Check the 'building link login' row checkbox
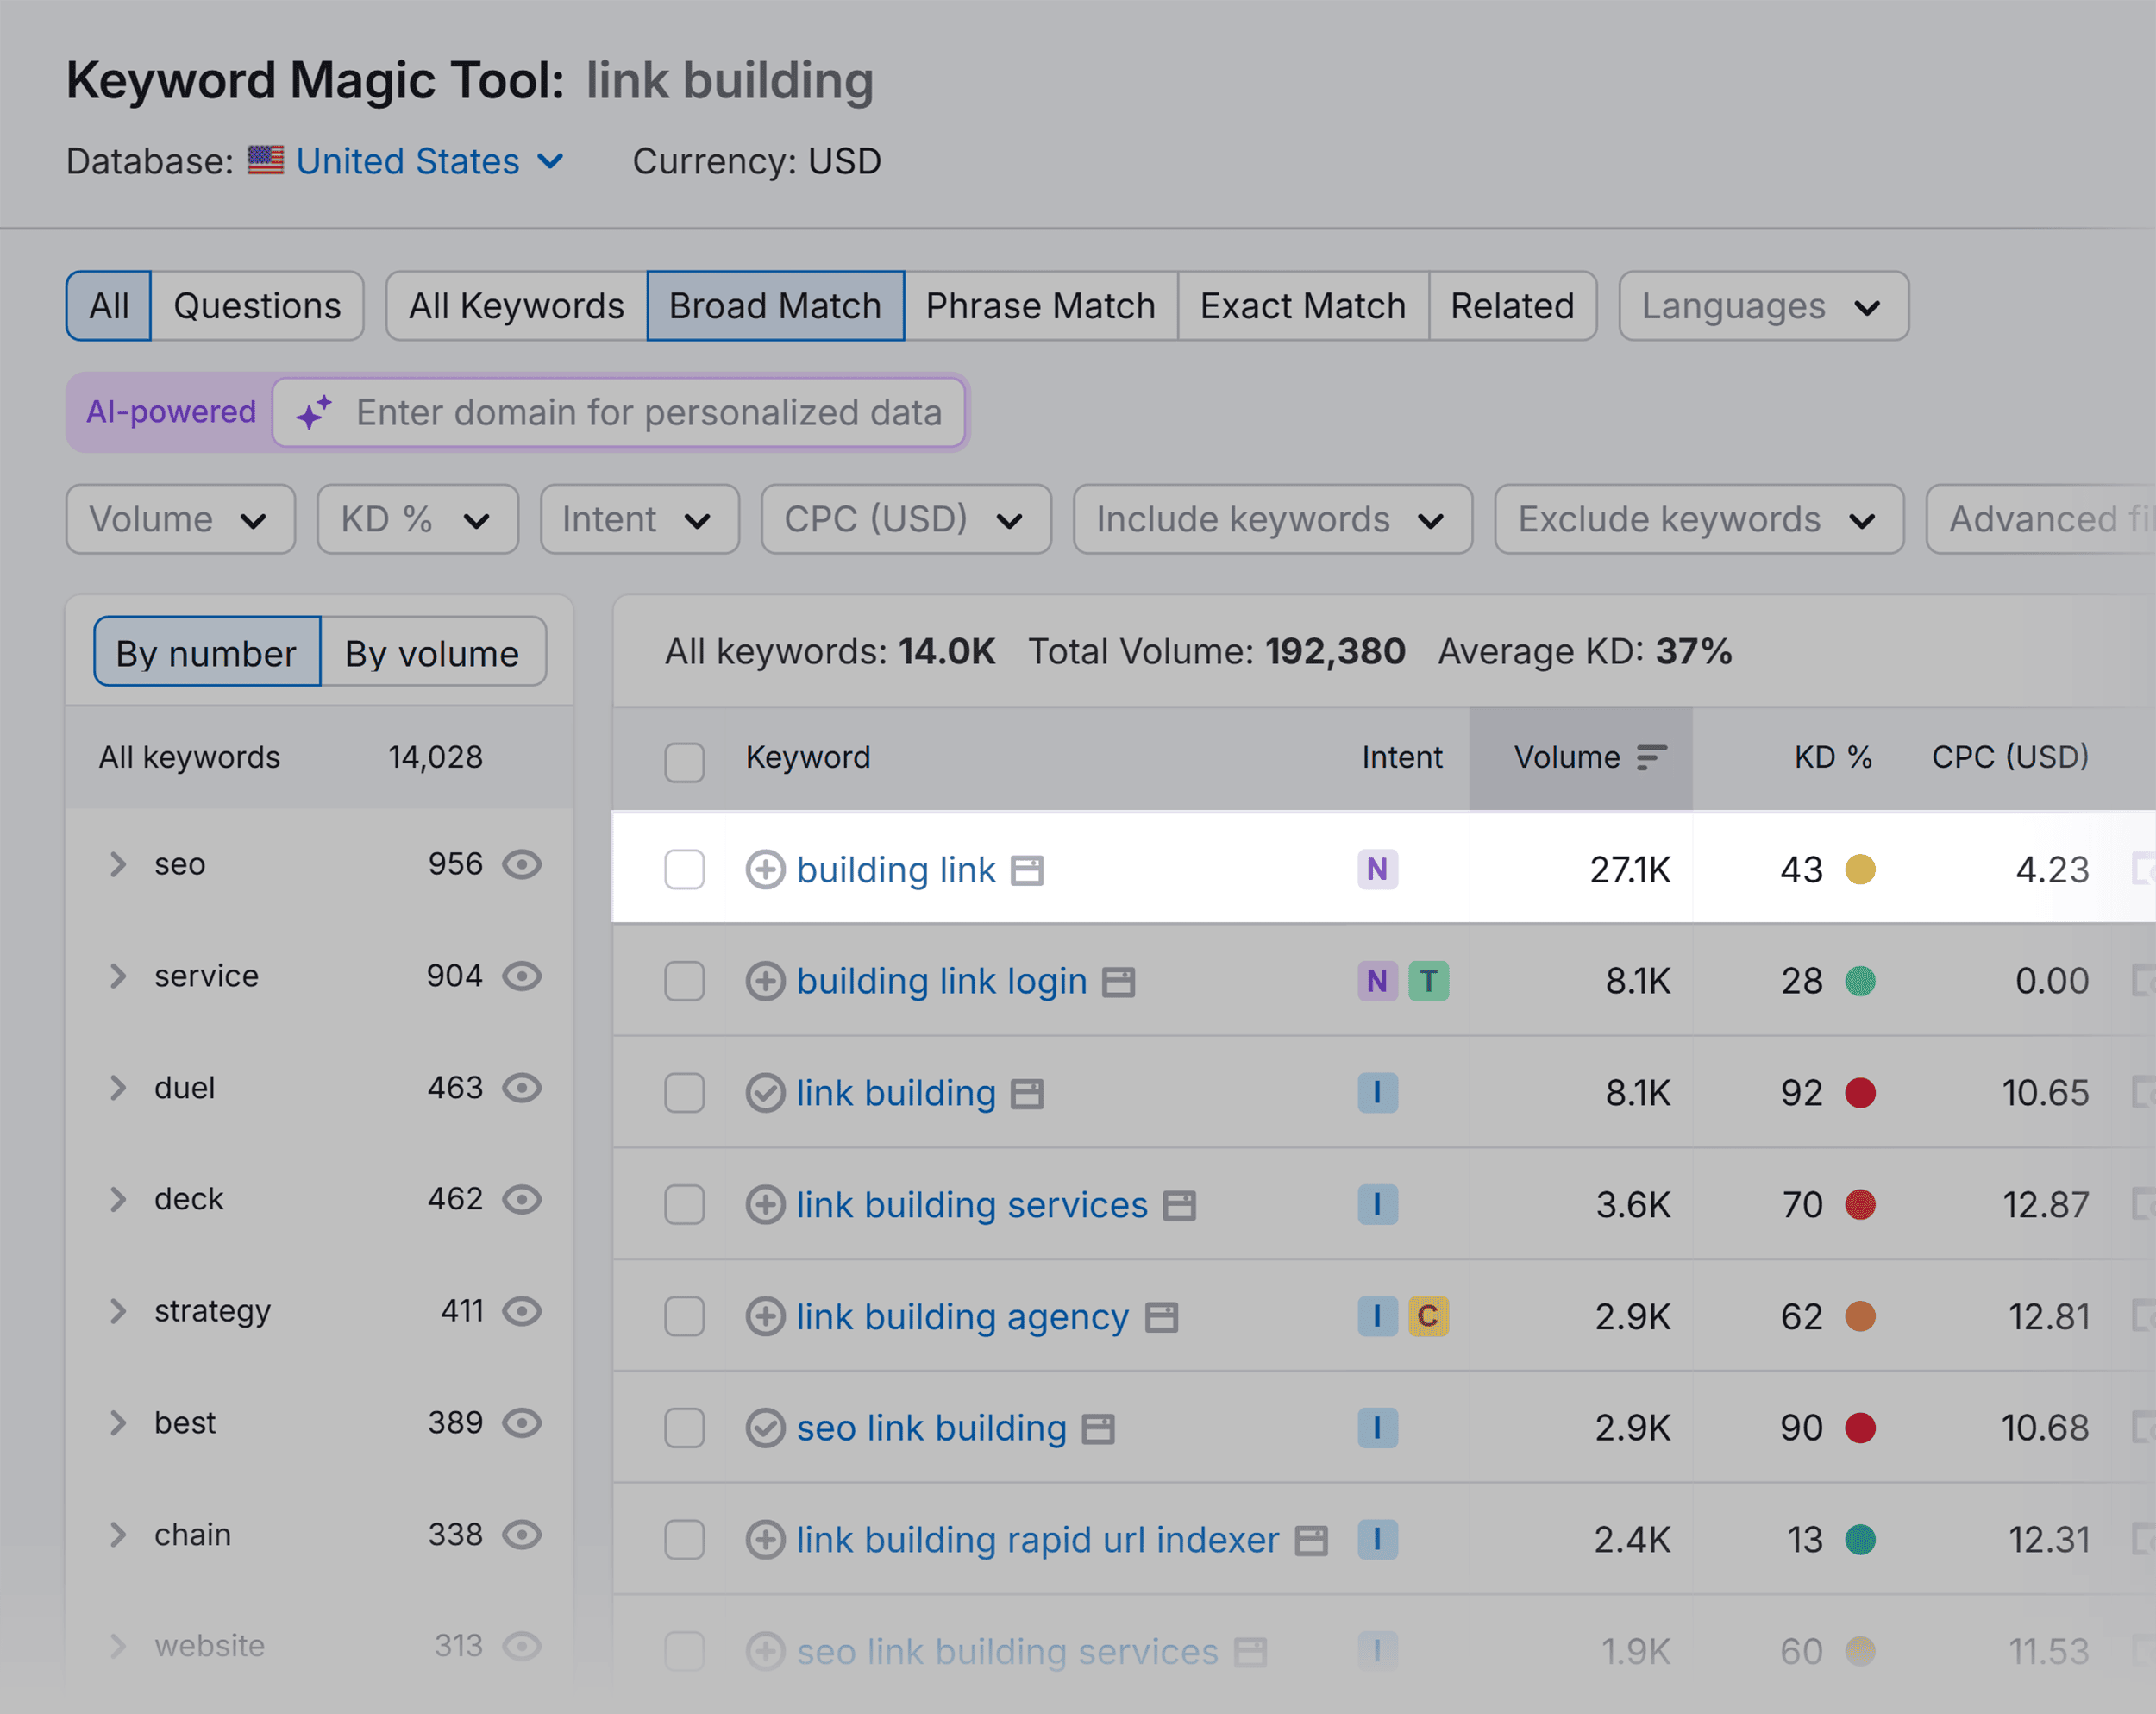2156x1714 pixels. pyautogui.click(x=684, y=981)
